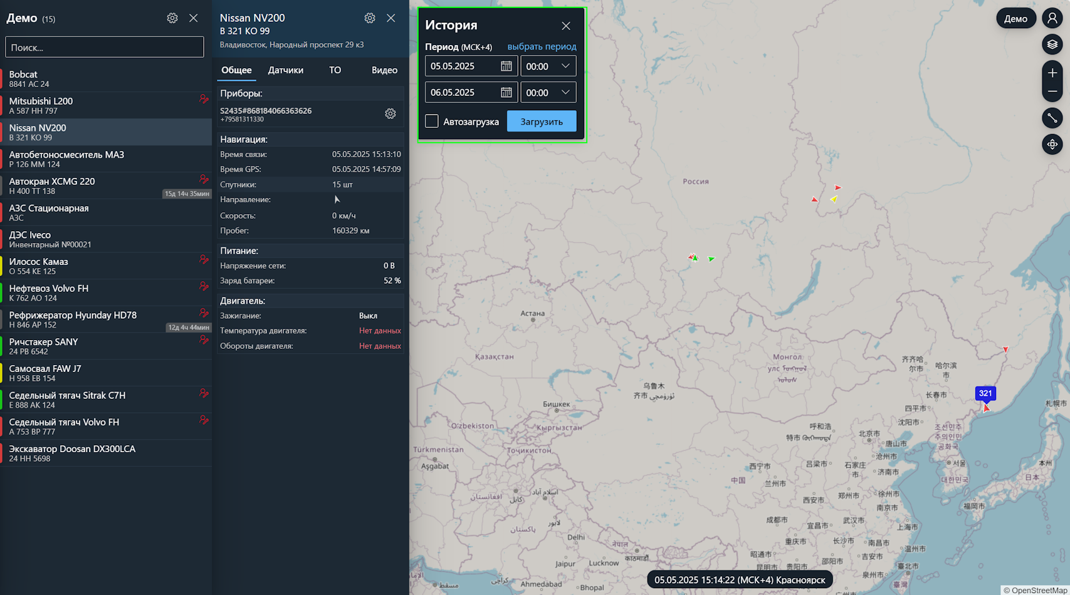Viewport: 1070px width, 595px height.
Task: Click red person-wrench icon on Автокран XCMG 220 row
Action: tap(204, 179)
